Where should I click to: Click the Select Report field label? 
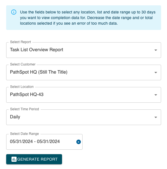(20, 42)
